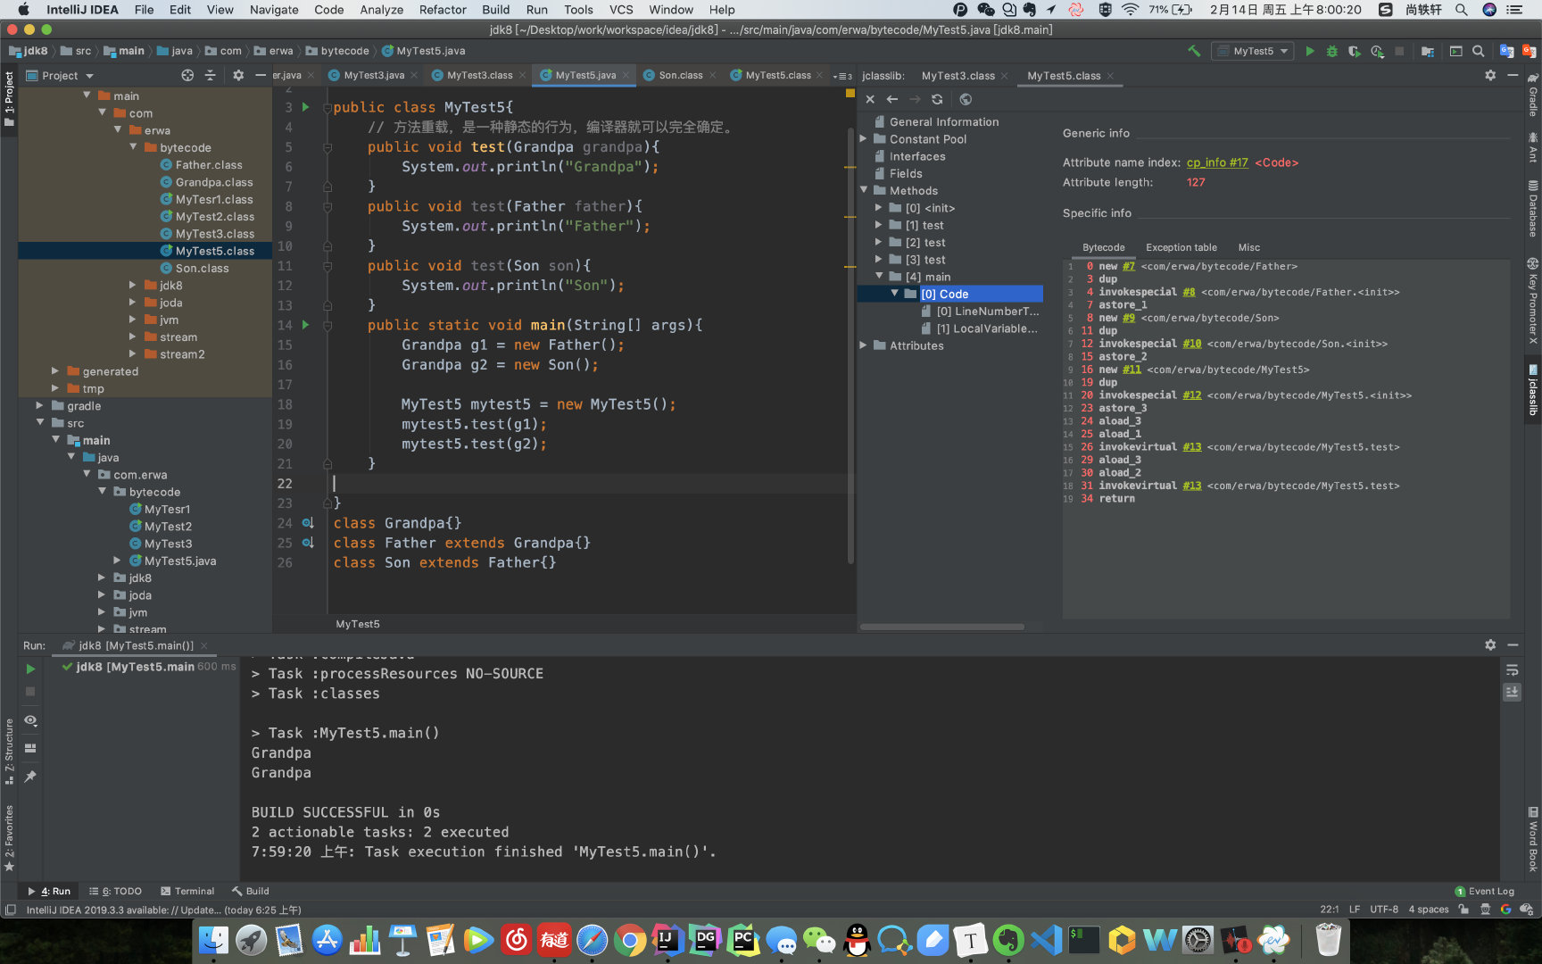
Task: Open jclasslib panel settings gear
Action: coord(1490,76)
